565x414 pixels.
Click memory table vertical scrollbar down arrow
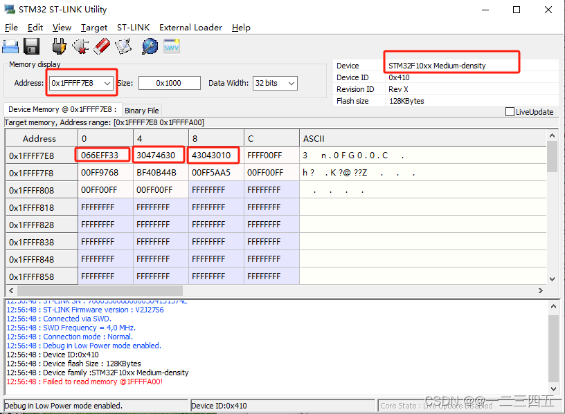pos(552,279)
